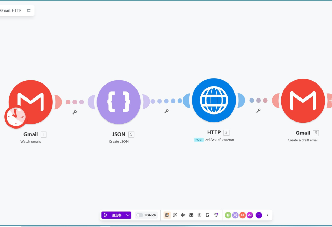Click wrench between Gmail and JSON
The height and width of the screenshot is (227, 332).
[x=74, y=112]
